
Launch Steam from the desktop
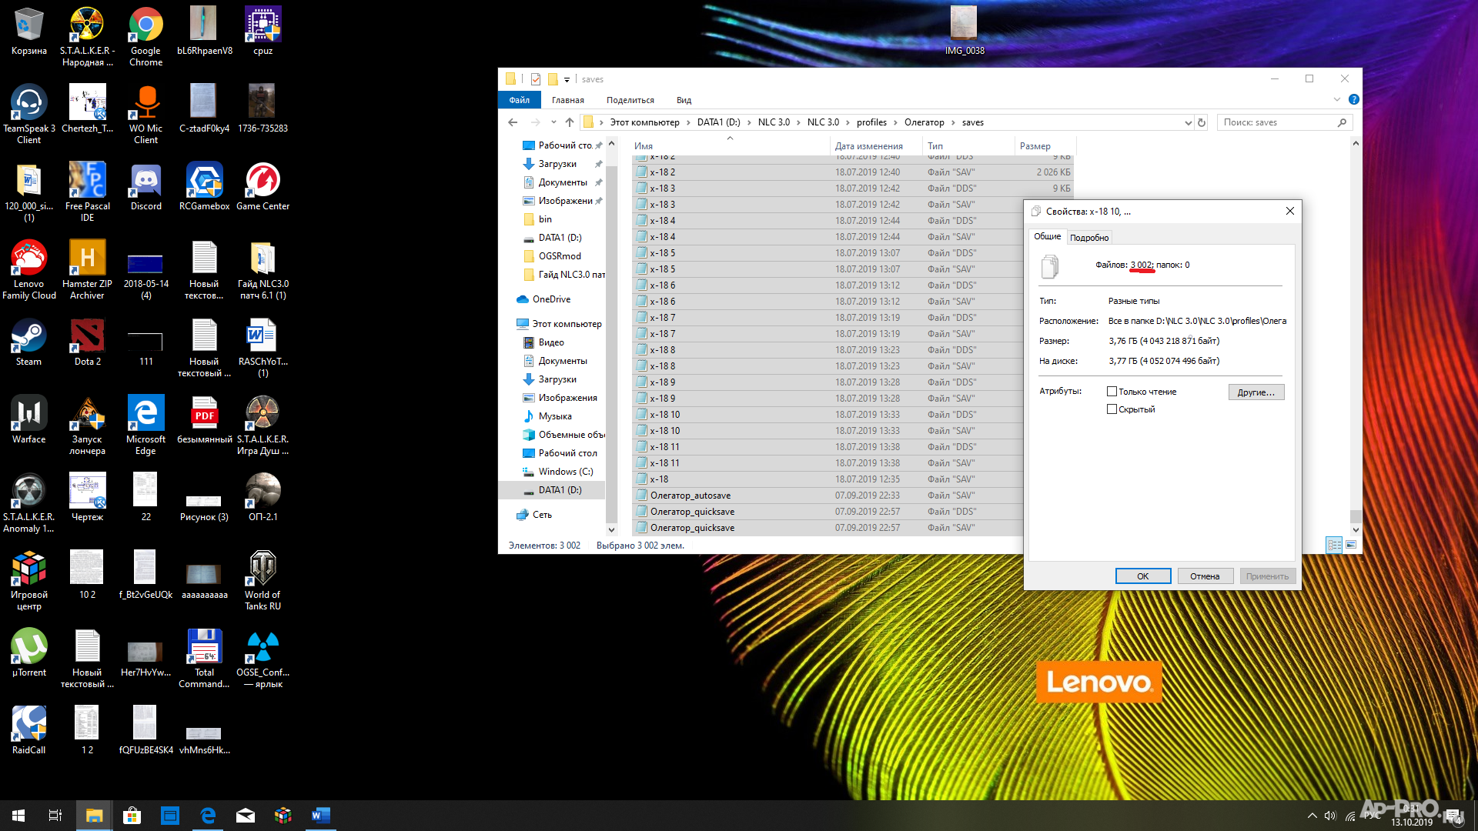28,342
